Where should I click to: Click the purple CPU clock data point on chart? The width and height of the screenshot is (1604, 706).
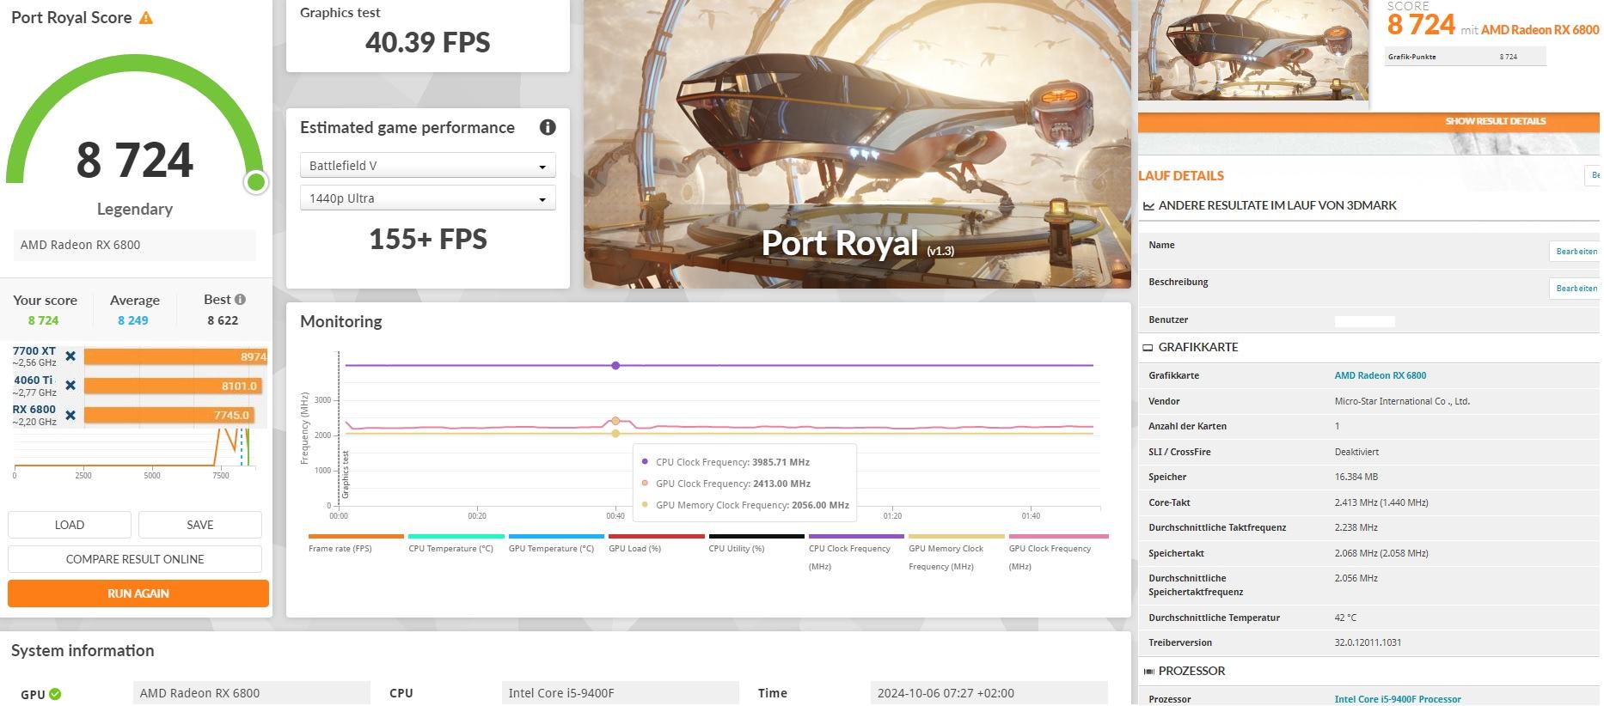coord(615,366)
